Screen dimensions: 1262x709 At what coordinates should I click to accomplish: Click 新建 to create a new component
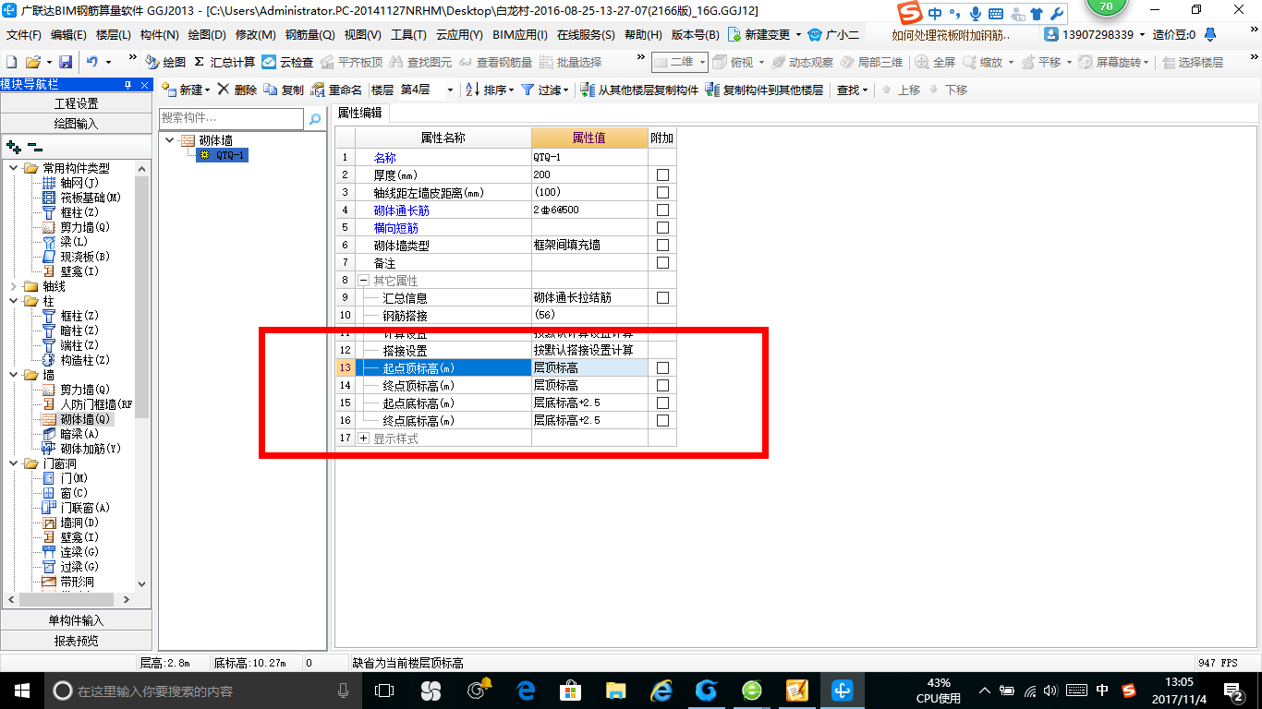(185, 90)
